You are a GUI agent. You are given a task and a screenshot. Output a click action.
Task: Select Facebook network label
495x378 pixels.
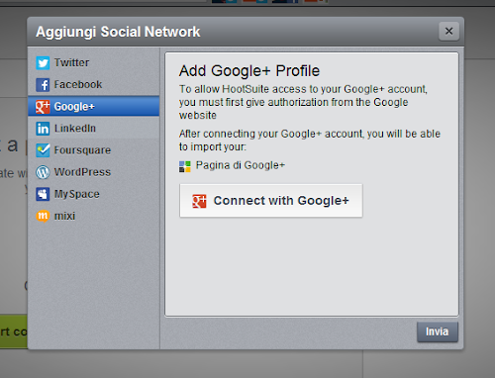coord(78,85)
